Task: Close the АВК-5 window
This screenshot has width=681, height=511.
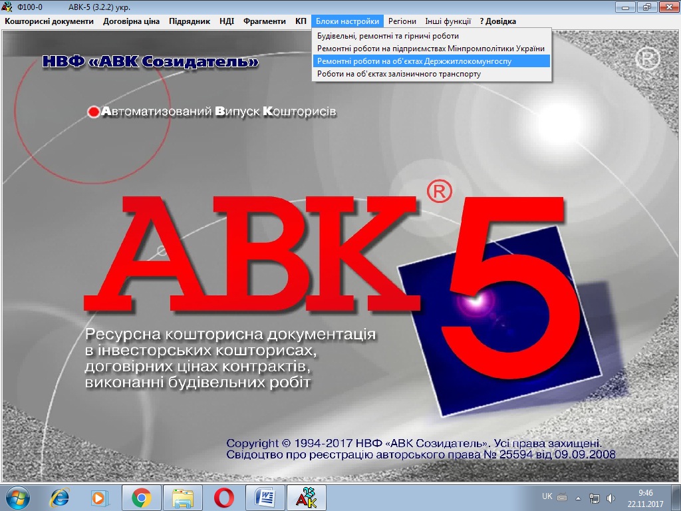Action: click(x=668, y=7)
